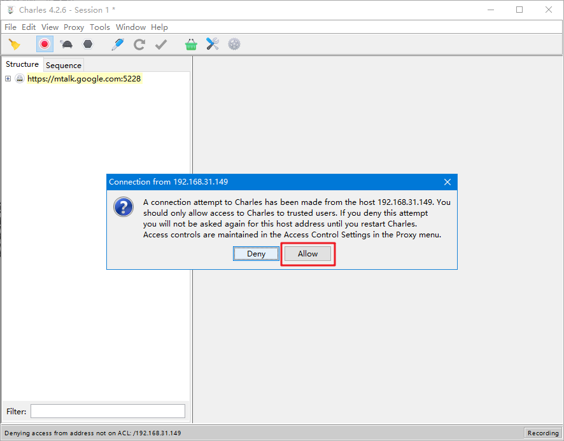Open the Edit menu

click(29, 27)
